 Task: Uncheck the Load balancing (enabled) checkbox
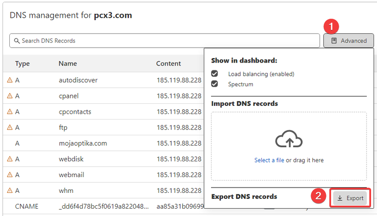click(x=215, y=74)
